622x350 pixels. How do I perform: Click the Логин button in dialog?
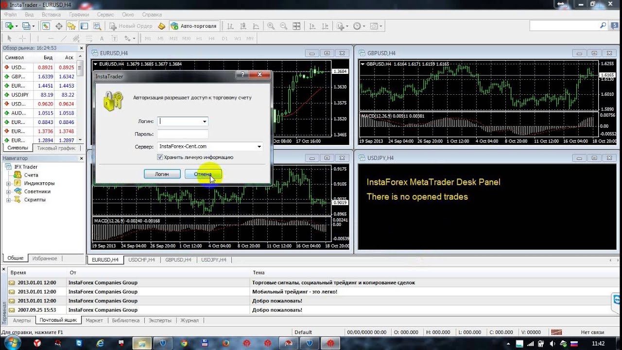tap(162, 174)
